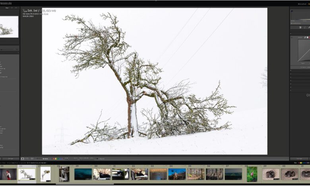This screenshot has height=186, width=310.
Task: Apply the red color label in the toolbar
Action: 54,159
